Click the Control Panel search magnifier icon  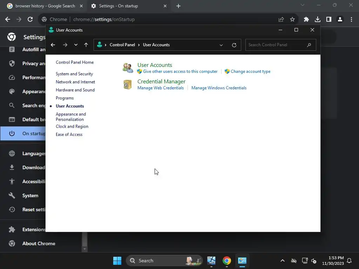309,45
